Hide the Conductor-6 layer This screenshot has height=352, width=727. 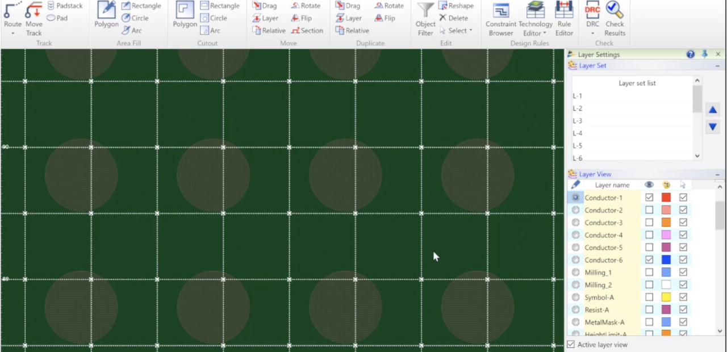(x=649, y=259)
